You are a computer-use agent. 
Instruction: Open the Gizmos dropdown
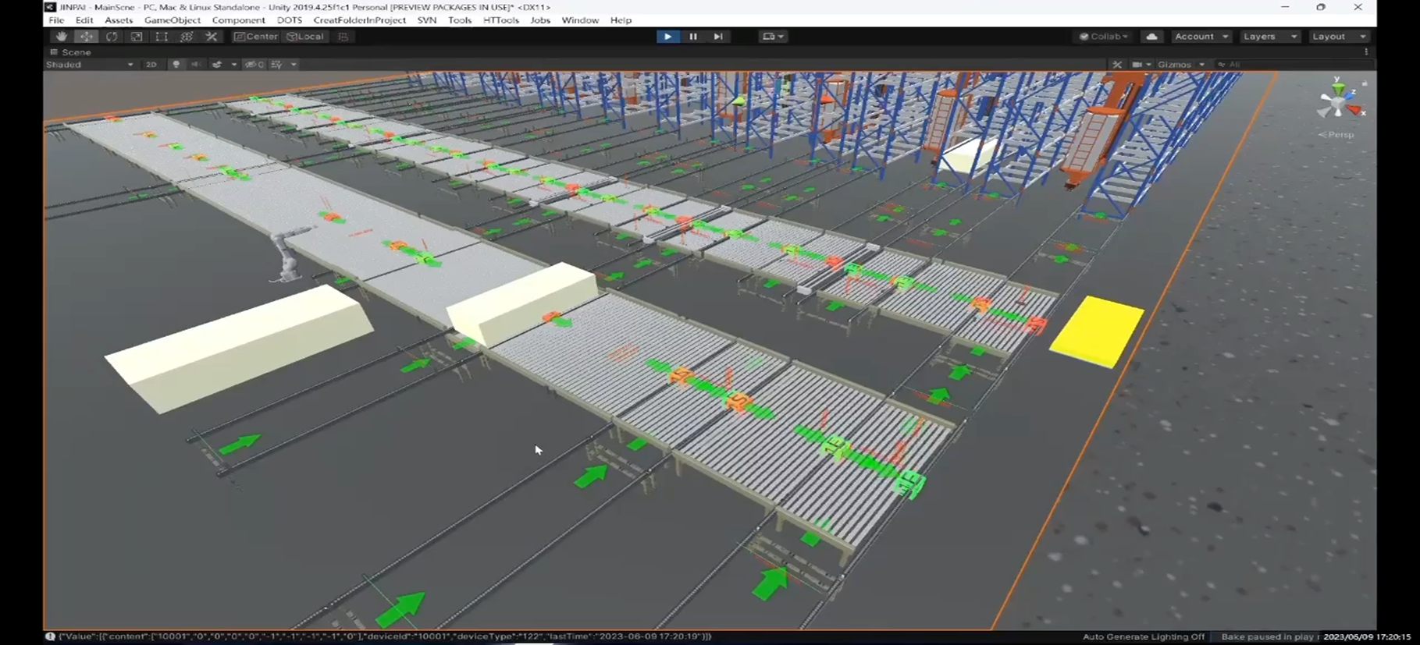1180,65
